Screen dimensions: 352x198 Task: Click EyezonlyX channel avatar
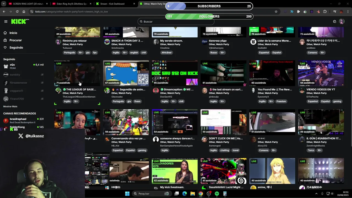click(253, 90)
